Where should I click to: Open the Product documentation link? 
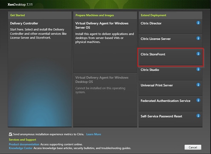pos(24,144)
